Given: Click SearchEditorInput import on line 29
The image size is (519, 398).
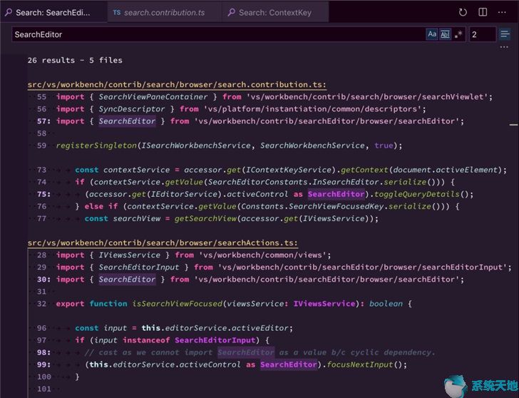Looking at the screenshot, I should (x=139, y=267).
